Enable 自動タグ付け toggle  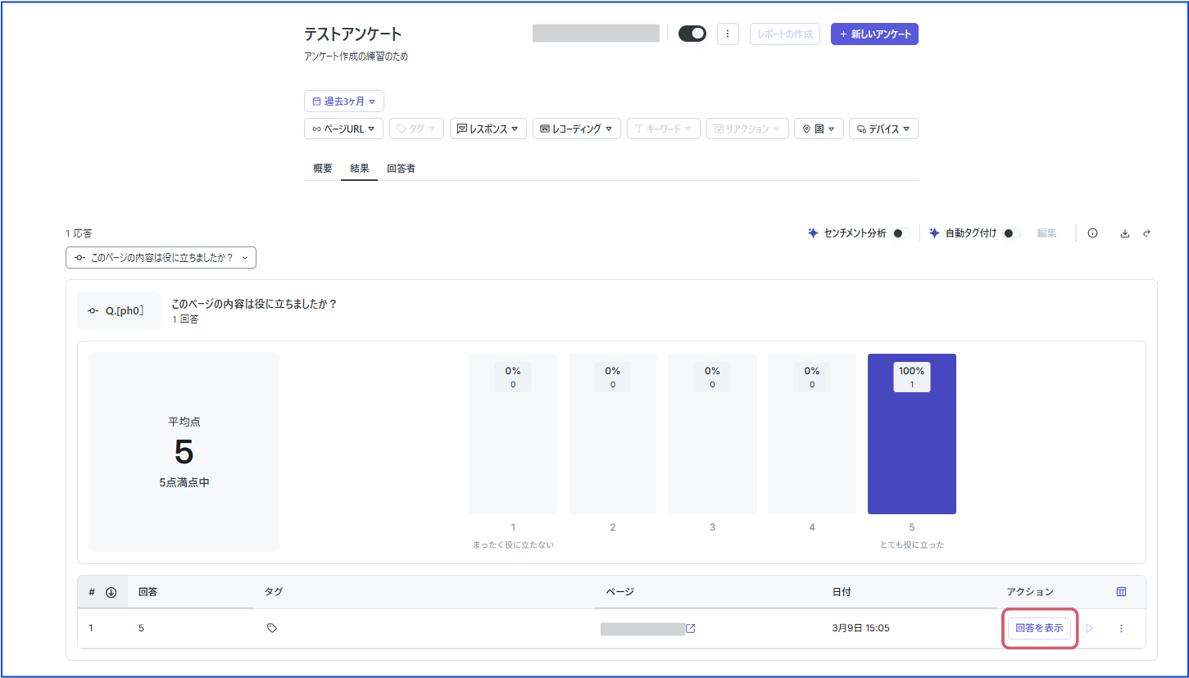click(x=1011, y=233)
